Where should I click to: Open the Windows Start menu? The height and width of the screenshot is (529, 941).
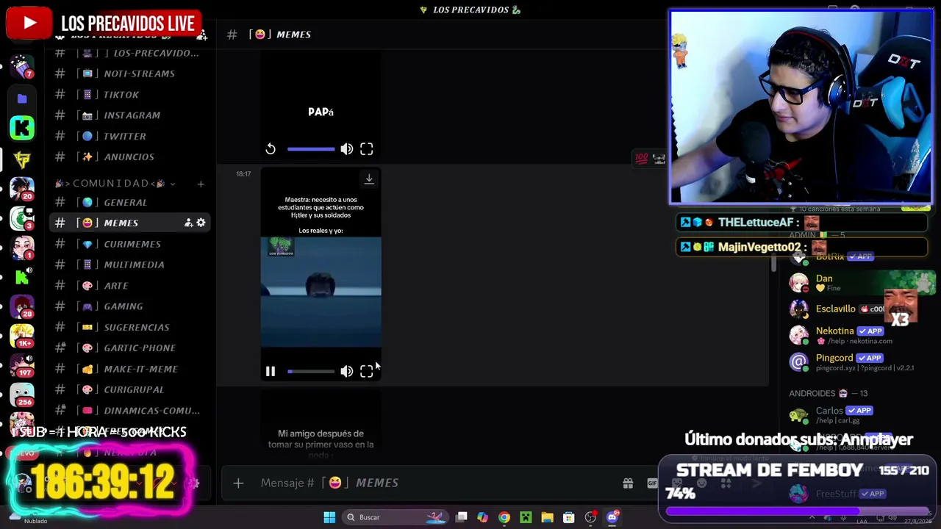(x=329, y=517)
